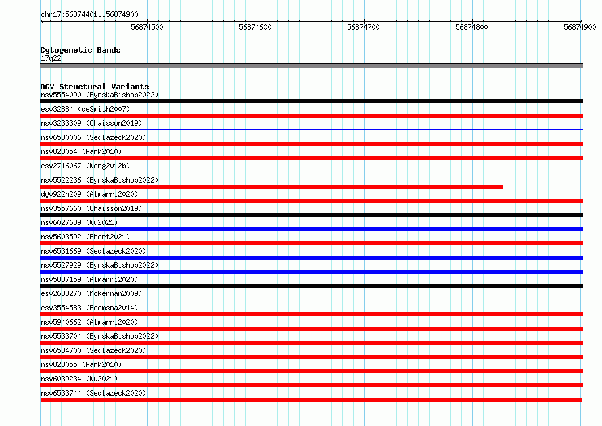Click the nsv6027639 (Wu2021) label
The width and height of the screenshot is (602, 426).
(x=79, y=222)
